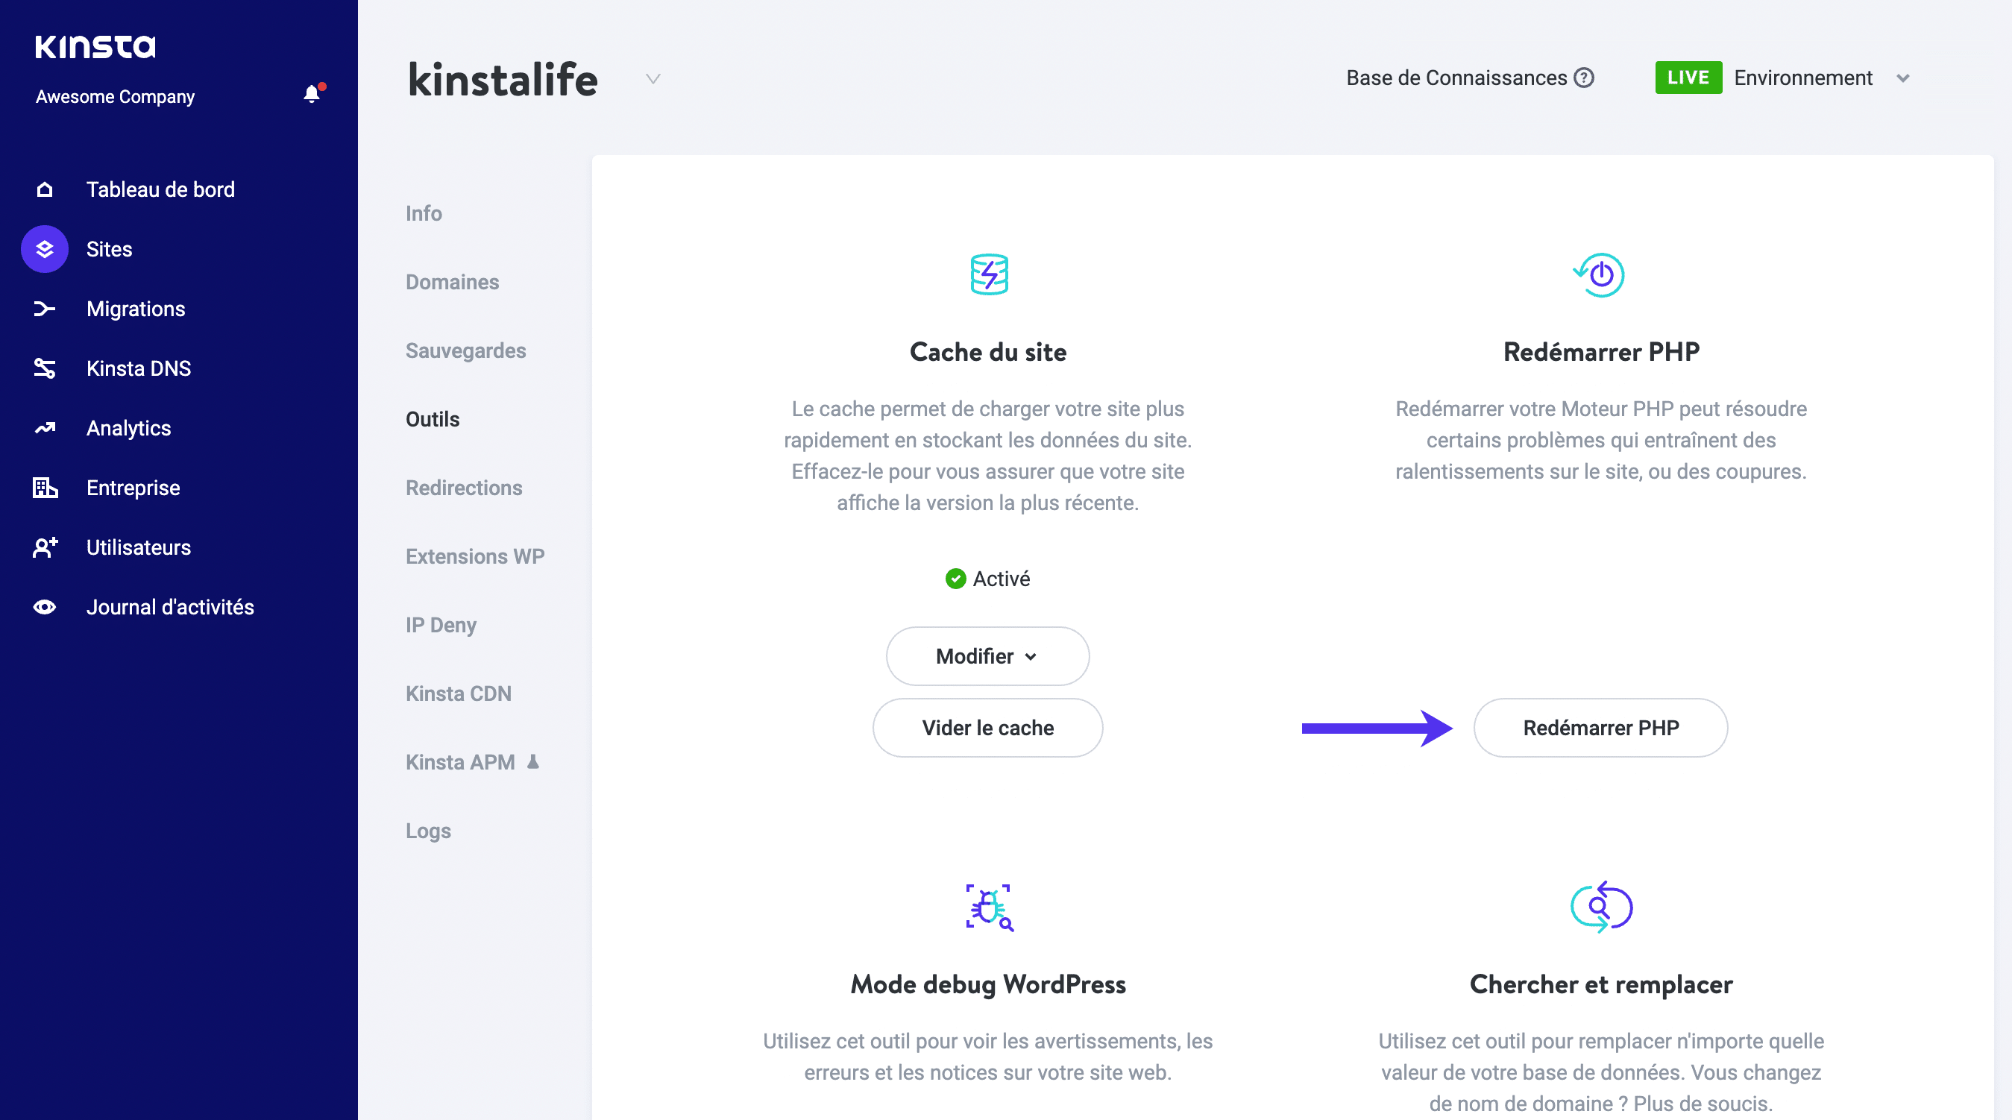Check the LIVE environment badge

(1687, 78)
